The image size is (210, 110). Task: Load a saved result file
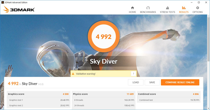136,82
